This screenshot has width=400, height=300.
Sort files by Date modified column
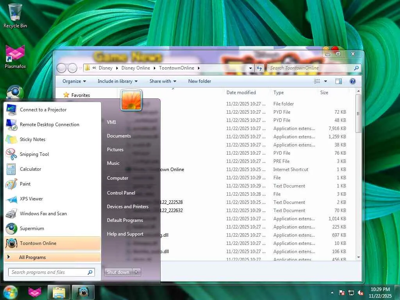[241, 93]
